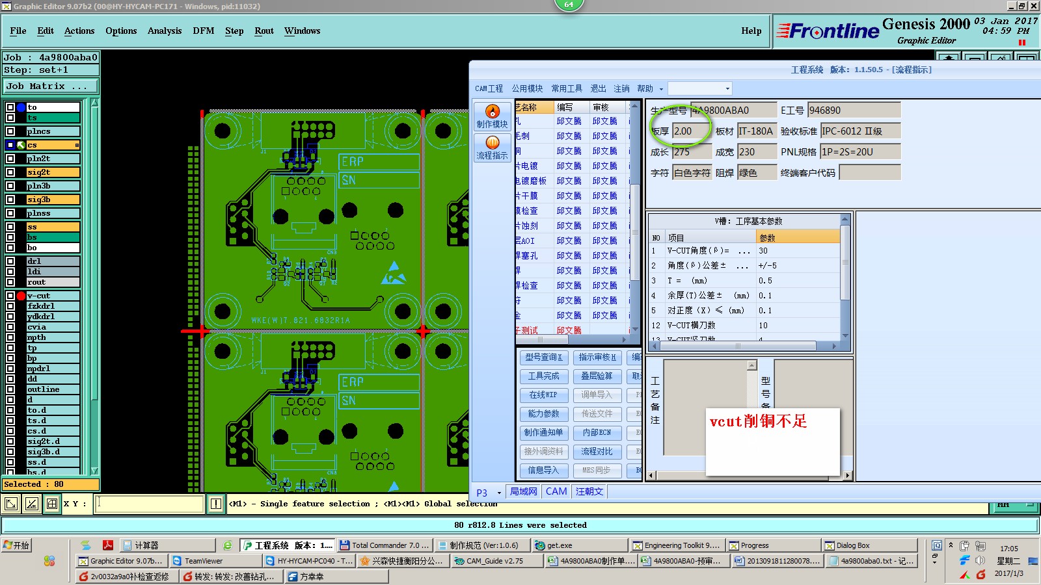Screen dimensions: 1041x585
Task: Click the X Y coordinate input field
Action: click(x=150, y=503)
